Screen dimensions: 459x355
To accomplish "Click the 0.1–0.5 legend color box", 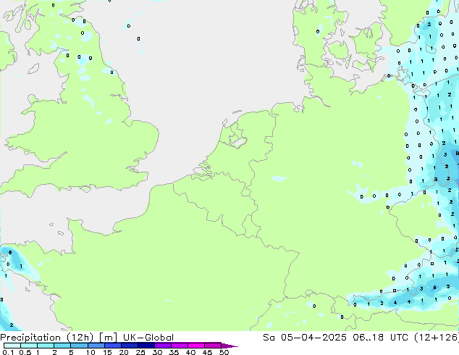I will coord(12,346).
